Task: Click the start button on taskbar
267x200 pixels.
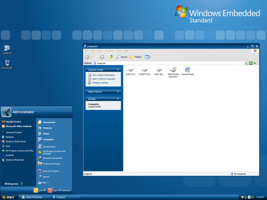Action: (x=9, y=197)
